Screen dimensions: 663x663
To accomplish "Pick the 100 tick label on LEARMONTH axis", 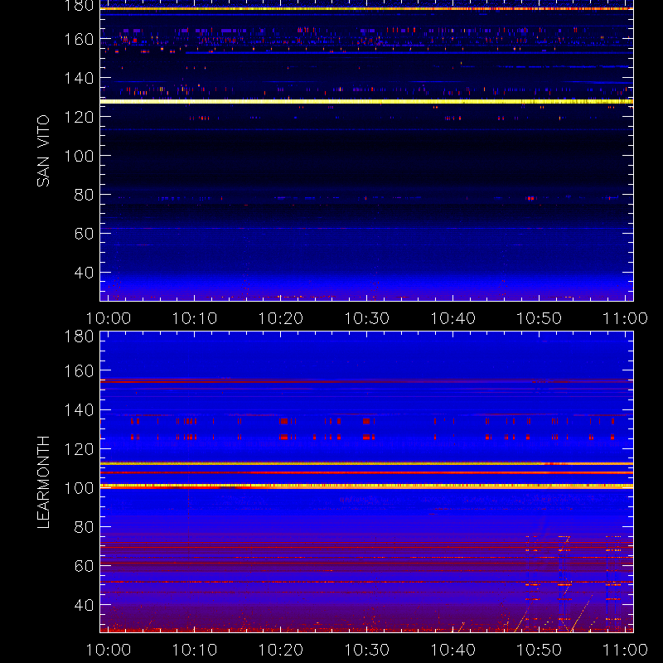I will [x=79, y=488].
